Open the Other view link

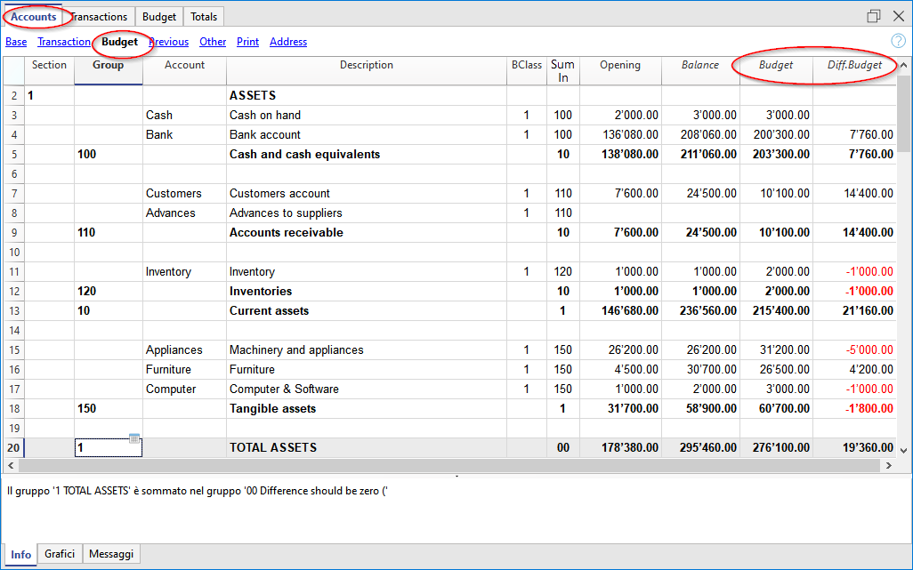click(x=213, y=41)
